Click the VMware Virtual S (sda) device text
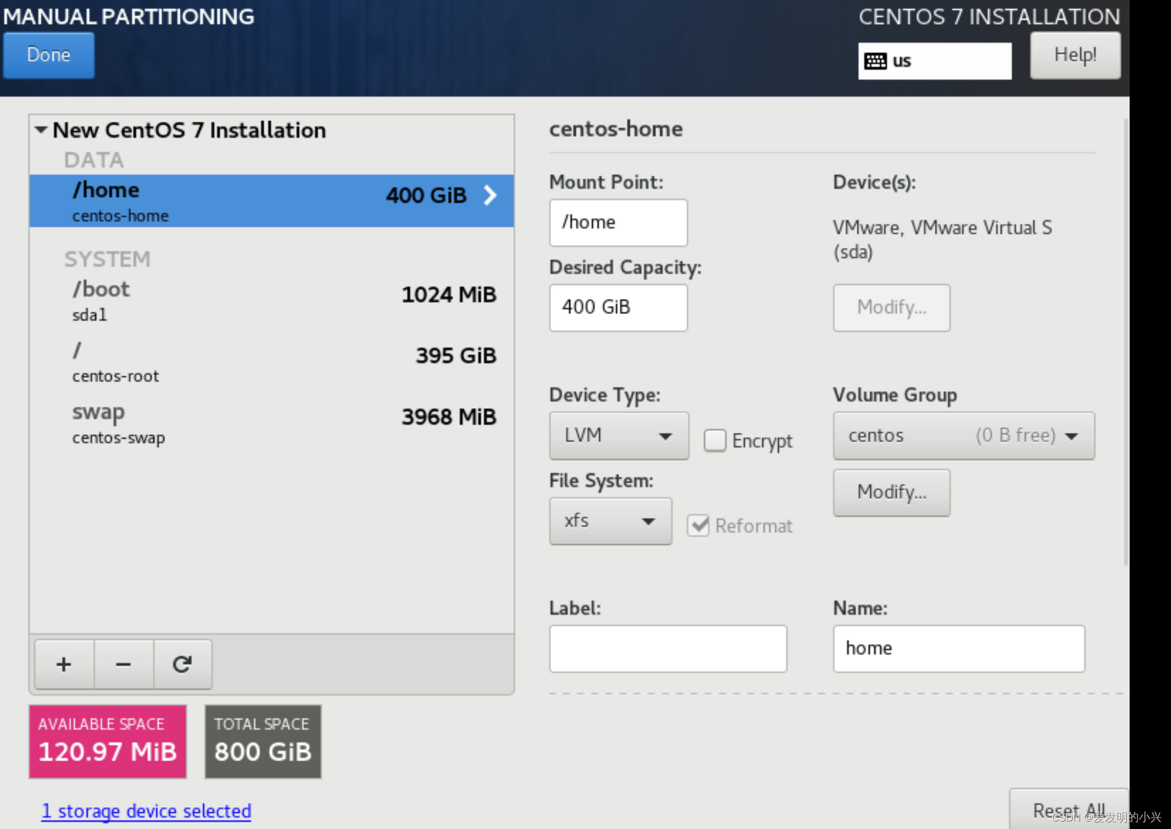This screenshot has height=829, width=1171. [x=942, y=239]
